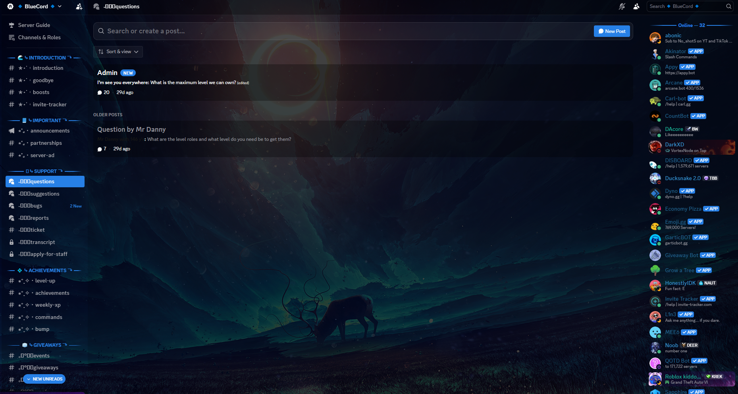
Task: Click the New Post button
Action: 612,31
